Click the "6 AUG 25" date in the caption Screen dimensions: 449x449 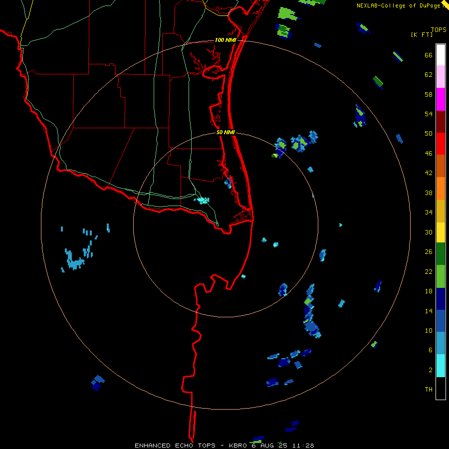269,446
